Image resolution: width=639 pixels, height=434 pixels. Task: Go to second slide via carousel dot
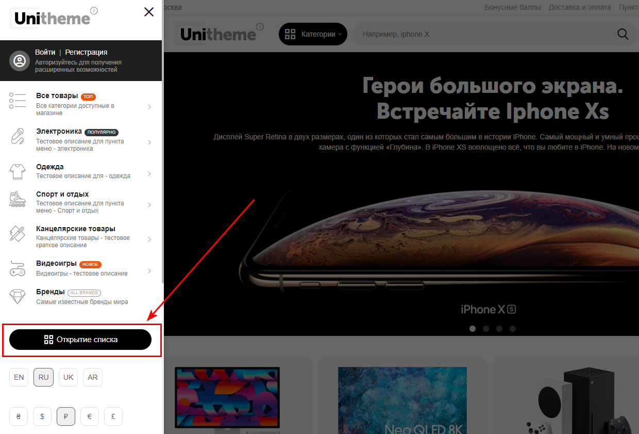point(486,328)
